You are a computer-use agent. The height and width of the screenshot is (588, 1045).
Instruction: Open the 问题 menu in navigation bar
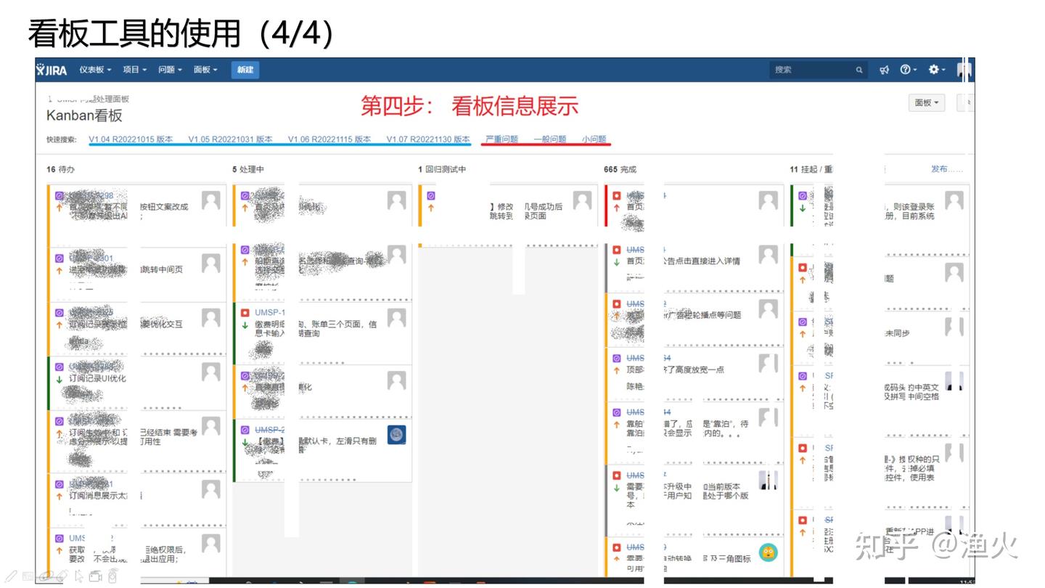pyautogui.click(x=170, y=70)
